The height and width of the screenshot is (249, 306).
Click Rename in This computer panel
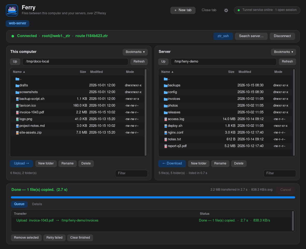tap(67, 163)
